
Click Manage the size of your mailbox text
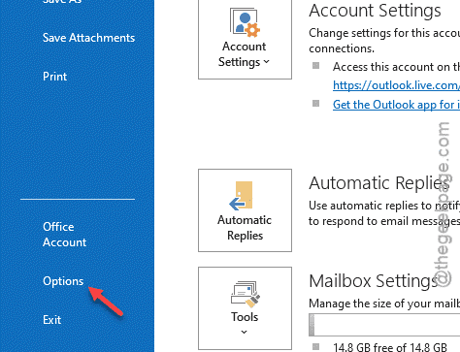(384, 304)
